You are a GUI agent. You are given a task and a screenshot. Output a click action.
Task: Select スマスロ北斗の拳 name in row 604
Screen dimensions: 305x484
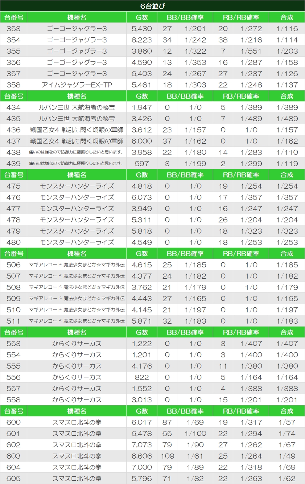tap(77, 467)
